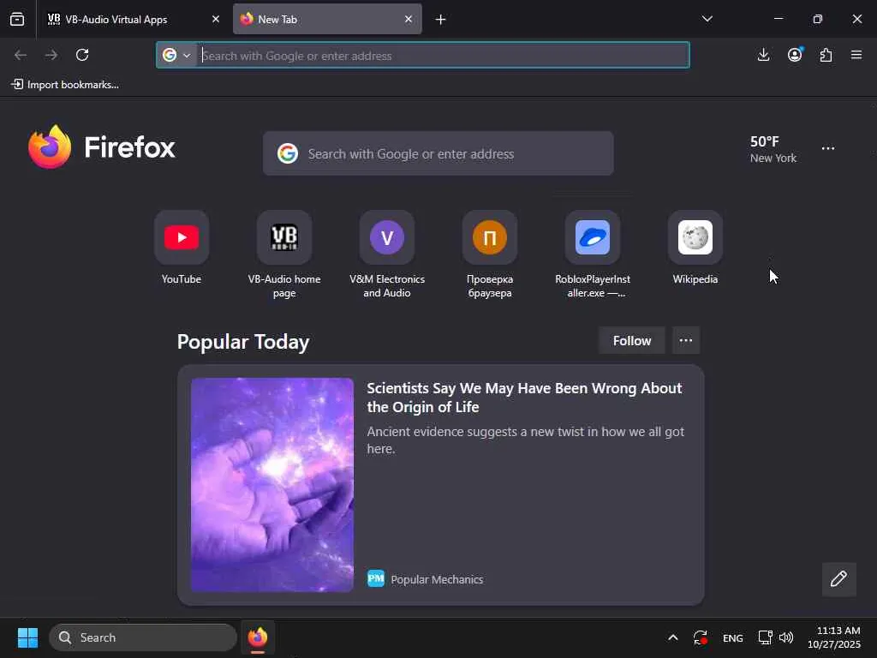Open the weather widget options menu
The height and width of the screenshot is (658, 877).
[828, 148]
